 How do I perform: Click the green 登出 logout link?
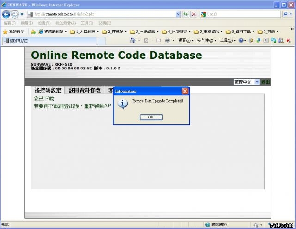(x=265, y=82)
